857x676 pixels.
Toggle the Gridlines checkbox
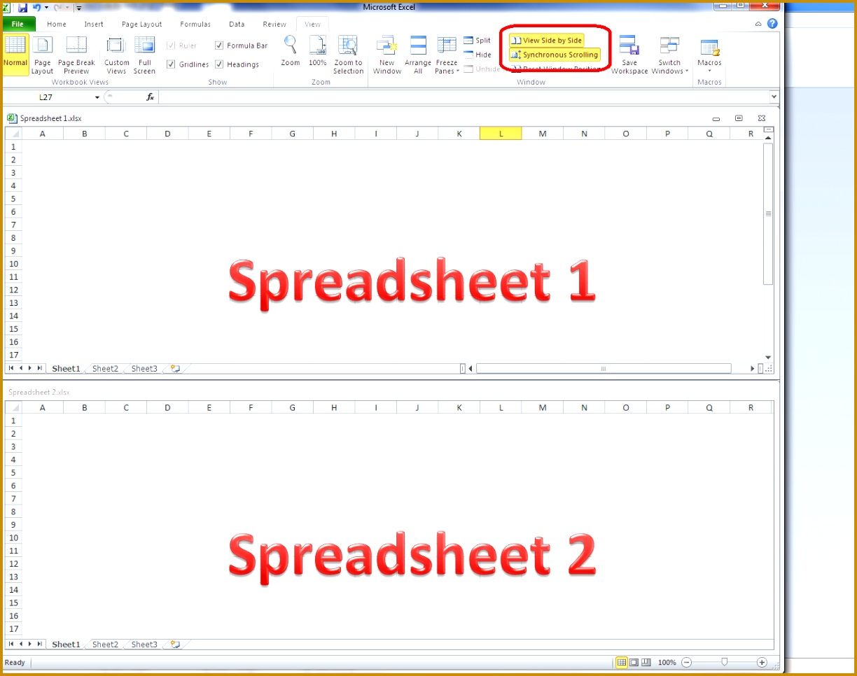pos(188,64)
